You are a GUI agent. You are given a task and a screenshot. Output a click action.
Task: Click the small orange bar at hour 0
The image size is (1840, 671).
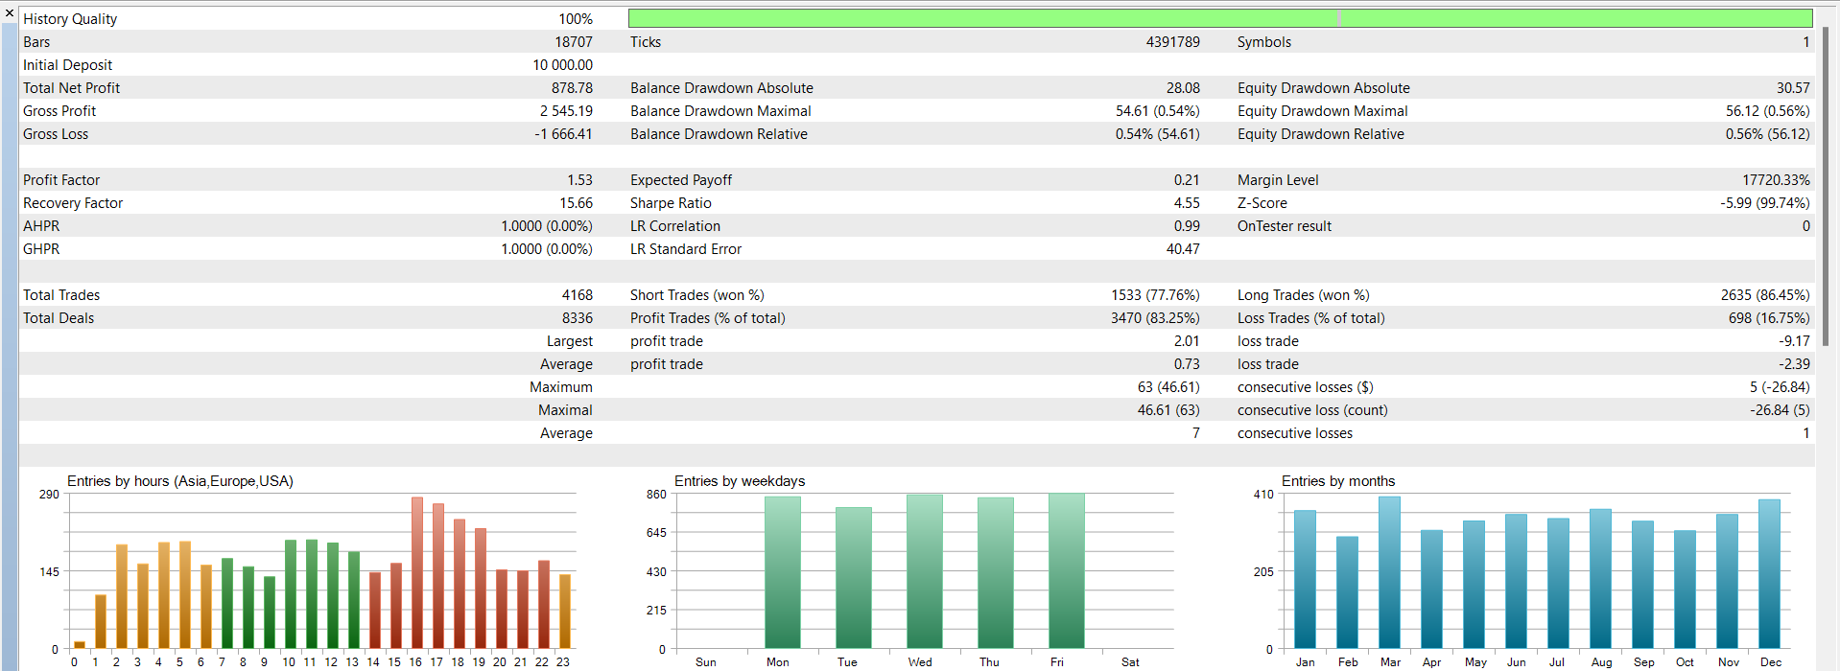pos(80,644)
